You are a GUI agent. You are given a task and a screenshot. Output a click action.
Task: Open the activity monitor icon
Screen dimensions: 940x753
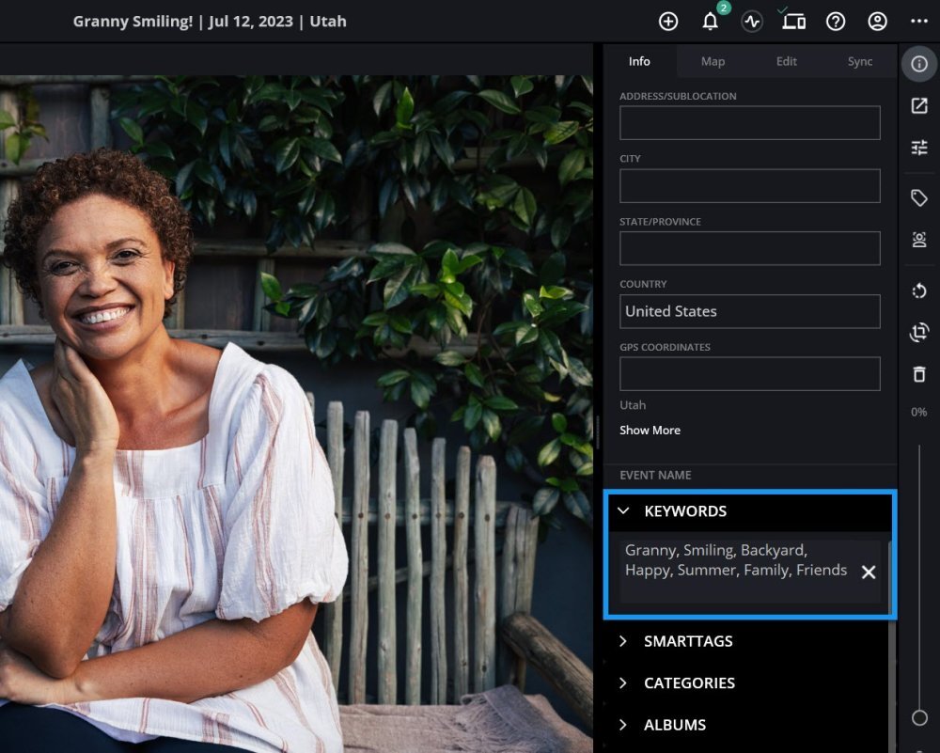751,22
